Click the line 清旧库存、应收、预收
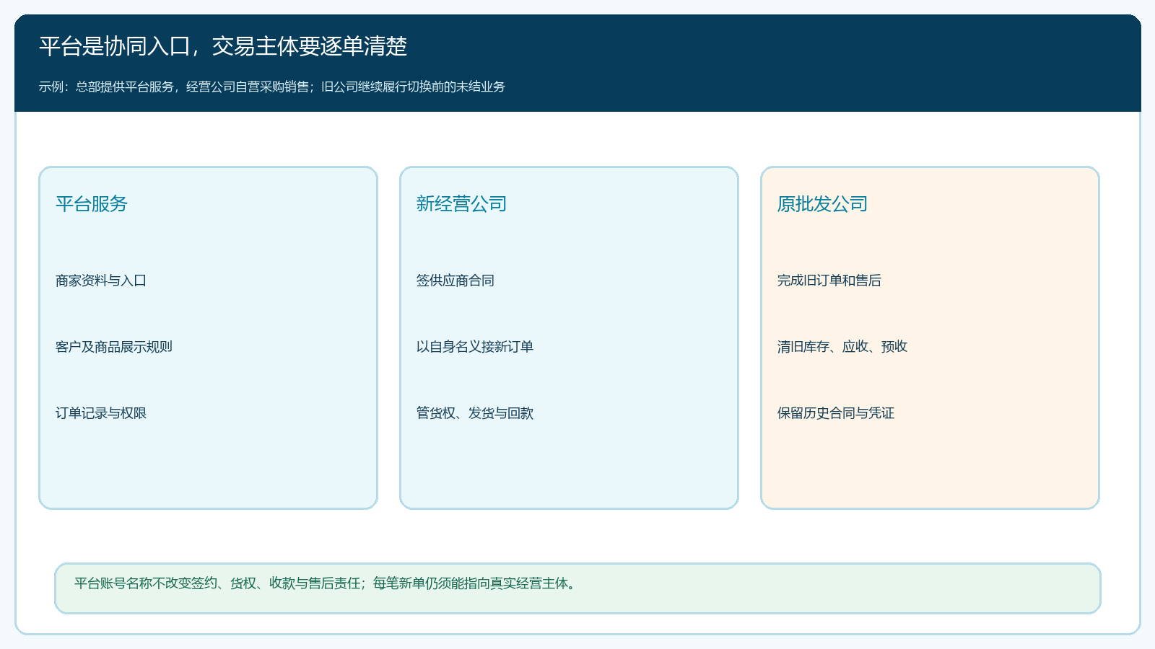The width and height of the screenshot is (1155, 649). pyautogui.click(x=842, y=347)
